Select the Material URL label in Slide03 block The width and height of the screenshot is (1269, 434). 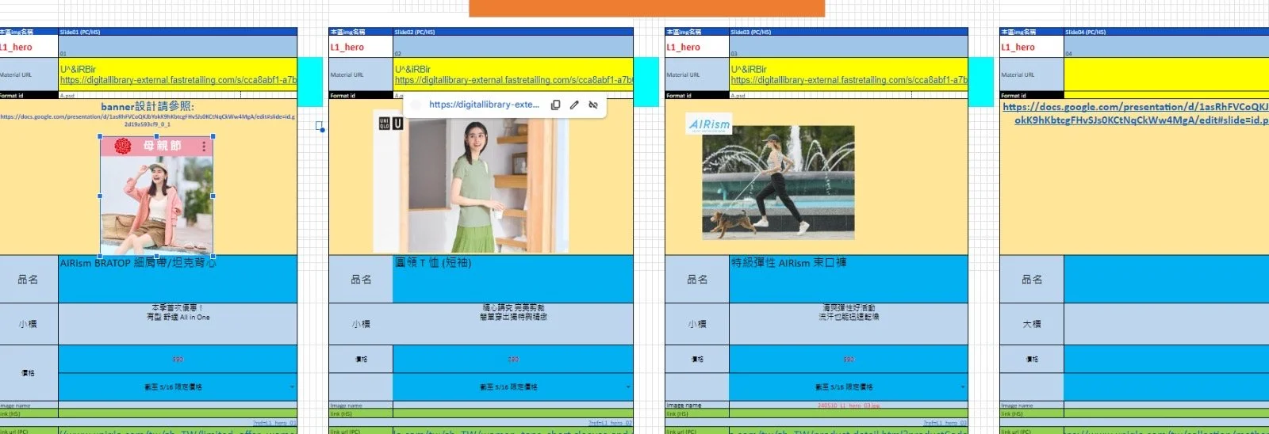click(x=697, y=74)
